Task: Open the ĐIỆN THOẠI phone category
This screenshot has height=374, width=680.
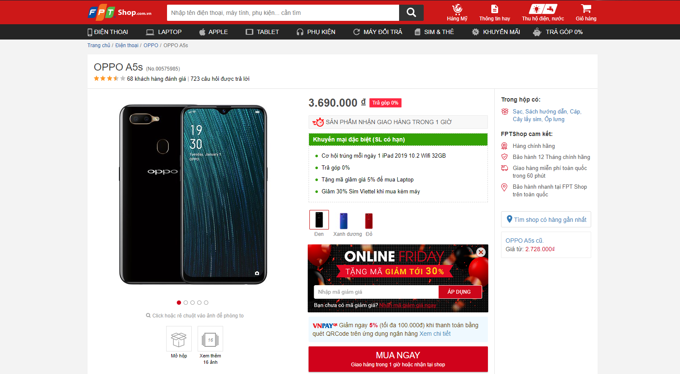Action: point(108,32)
